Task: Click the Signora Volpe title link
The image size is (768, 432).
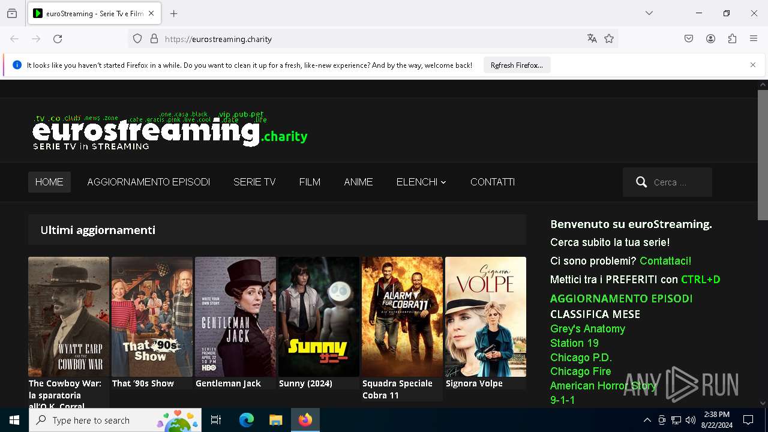Action: (474, 383)
